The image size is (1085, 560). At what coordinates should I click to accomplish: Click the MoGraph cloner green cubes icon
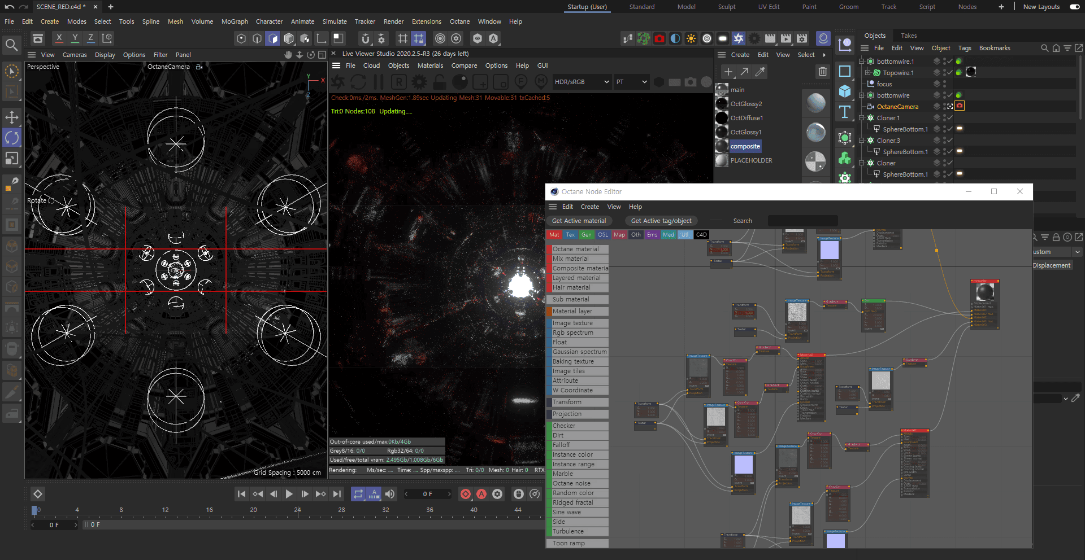[x=845, y=159]
